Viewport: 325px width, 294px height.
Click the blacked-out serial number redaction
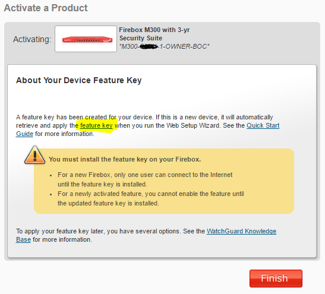(x=149, y=46)
